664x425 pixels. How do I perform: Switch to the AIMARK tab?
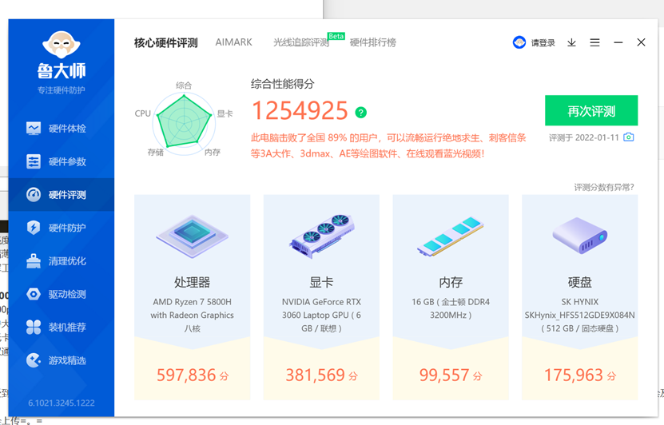coord(233,42)
